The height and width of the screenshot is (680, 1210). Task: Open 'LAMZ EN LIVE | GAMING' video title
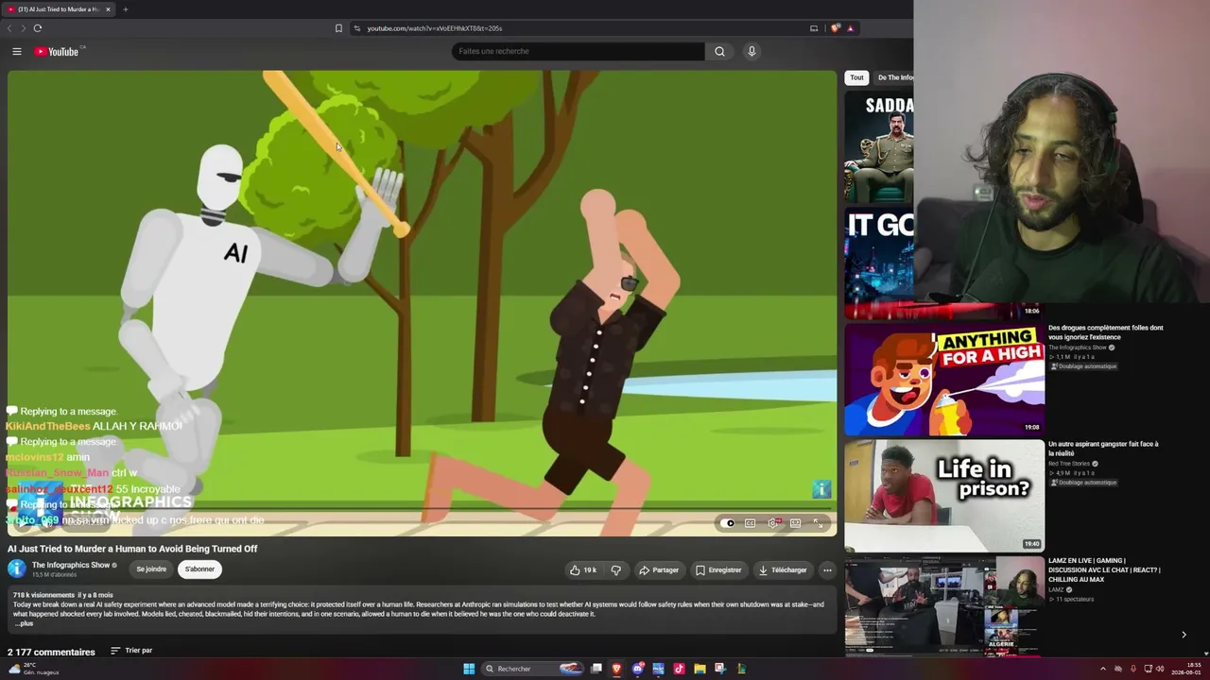[x=1104, y=569]
